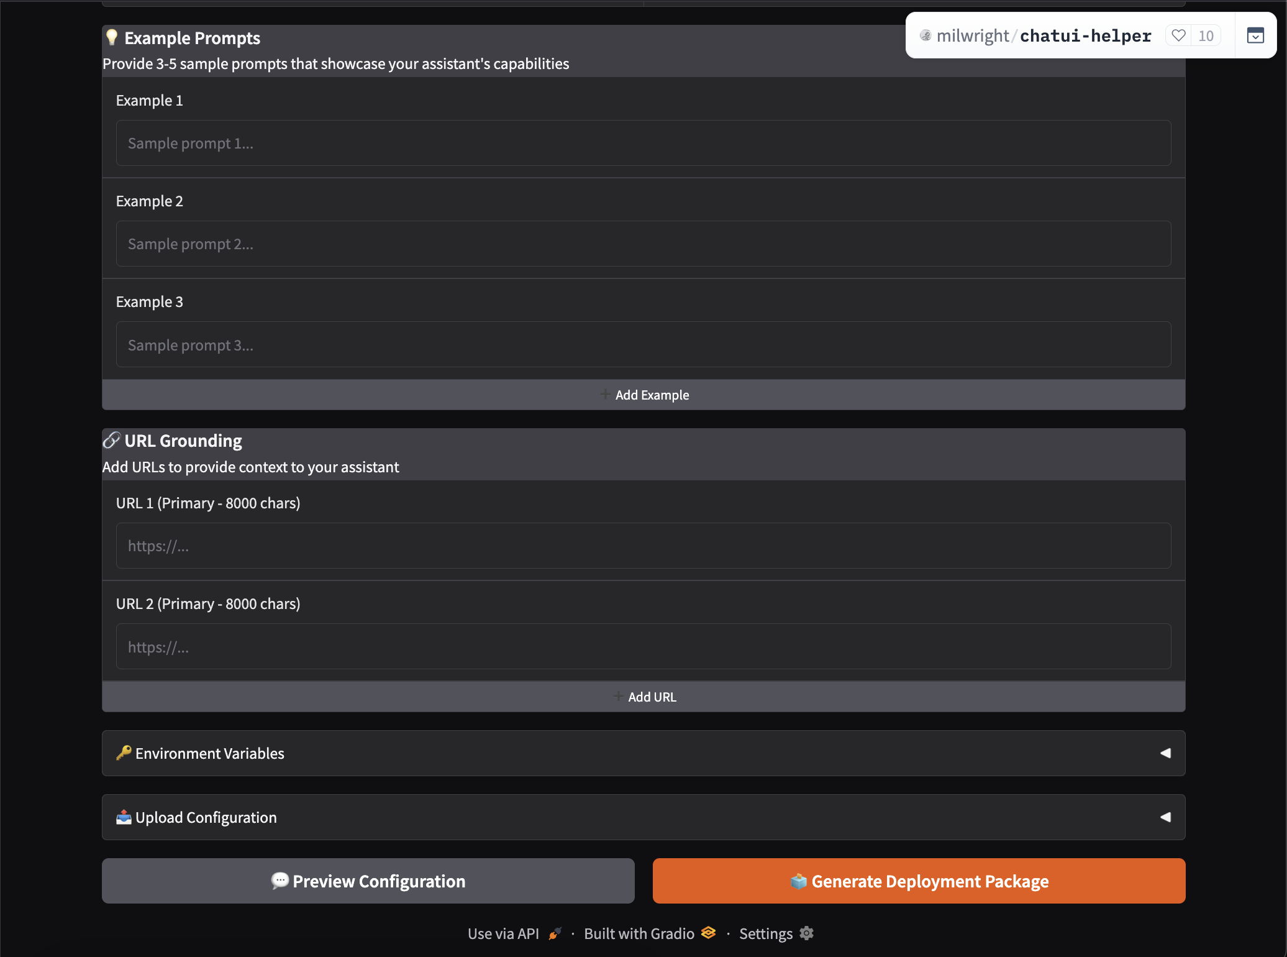Screen dimensions: 1287x957
Task: Click the lightbulb icon in Example Prompts header
Action: pyautogui.click(x=112, y=37)
